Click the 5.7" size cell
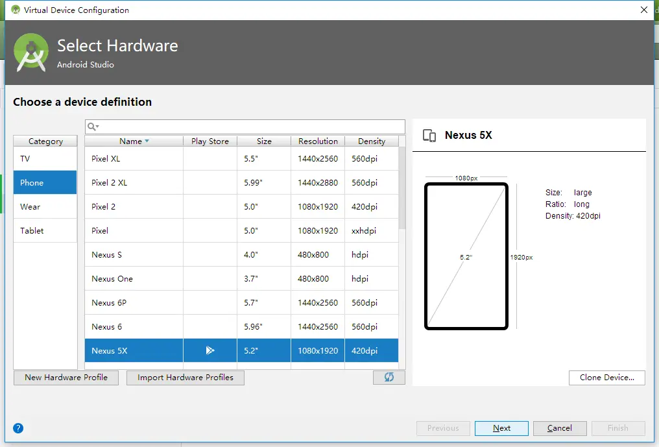The width and height of the screenshot is (659, 447). 264,302
